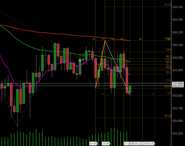The width and height of the screenshot is (185, 146).
Task: Select the gray 23.6 Fibonacci level label
Action: pyautogui.click(x=168, y=80)
